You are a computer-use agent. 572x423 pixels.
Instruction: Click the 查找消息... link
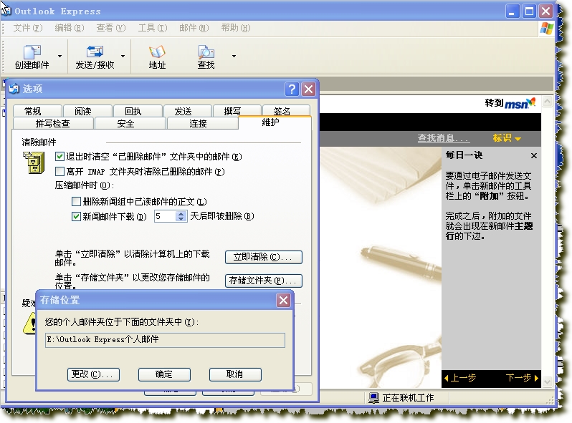click(x=443, y=138)
